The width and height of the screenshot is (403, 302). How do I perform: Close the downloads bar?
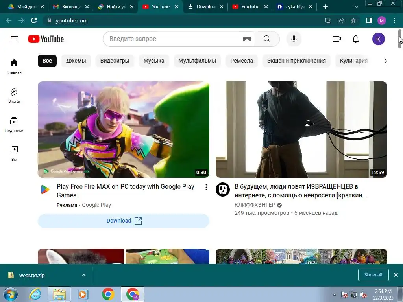coord(396,275)
